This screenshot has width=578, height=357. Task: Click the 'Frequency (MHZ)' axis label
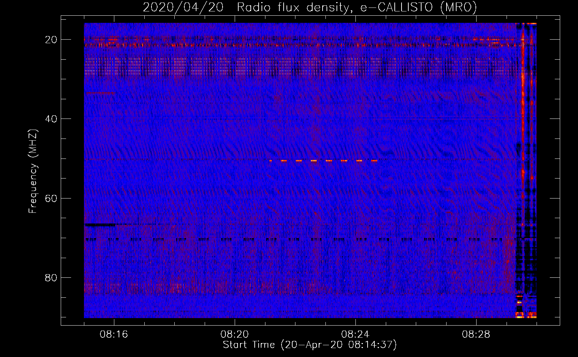coord(33,171)
